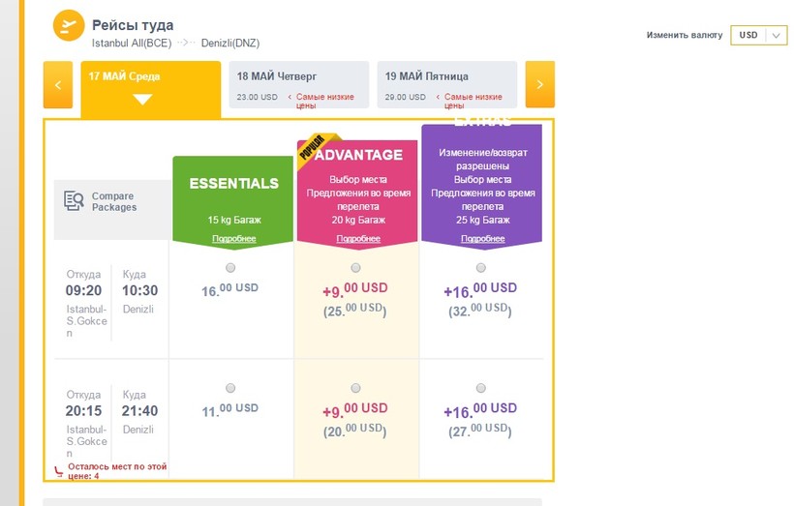Open Подробнее link under purple Extras package
Viewport: 794px width, 506px height.
click(482, 238)
